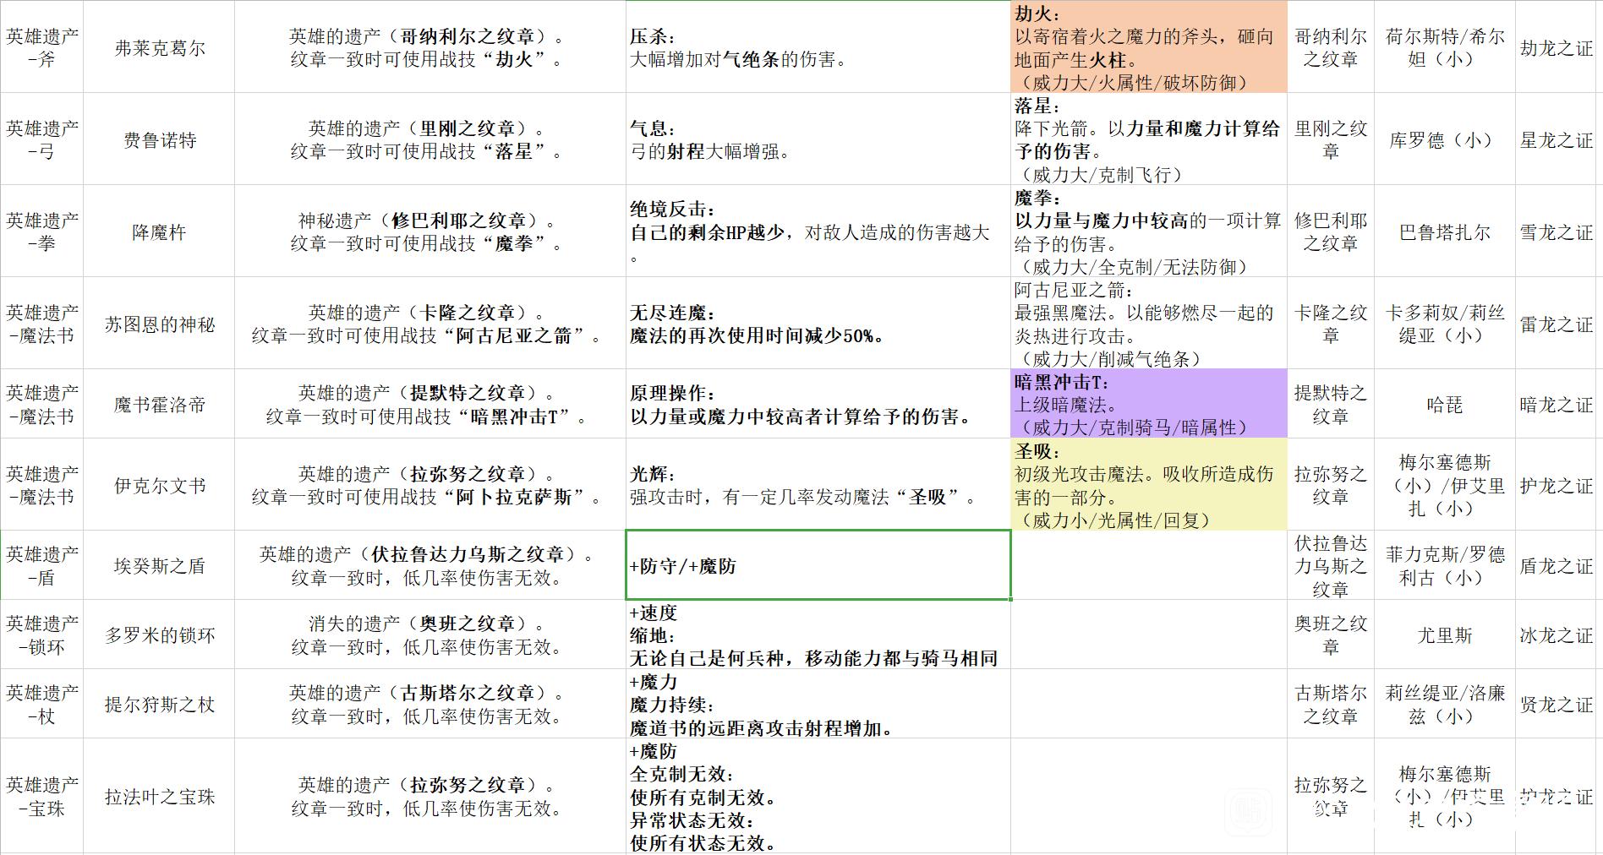Select the highlighted cell +防守/+魔防
This screenshot has height=855, width=1603.
coord(818,565)
